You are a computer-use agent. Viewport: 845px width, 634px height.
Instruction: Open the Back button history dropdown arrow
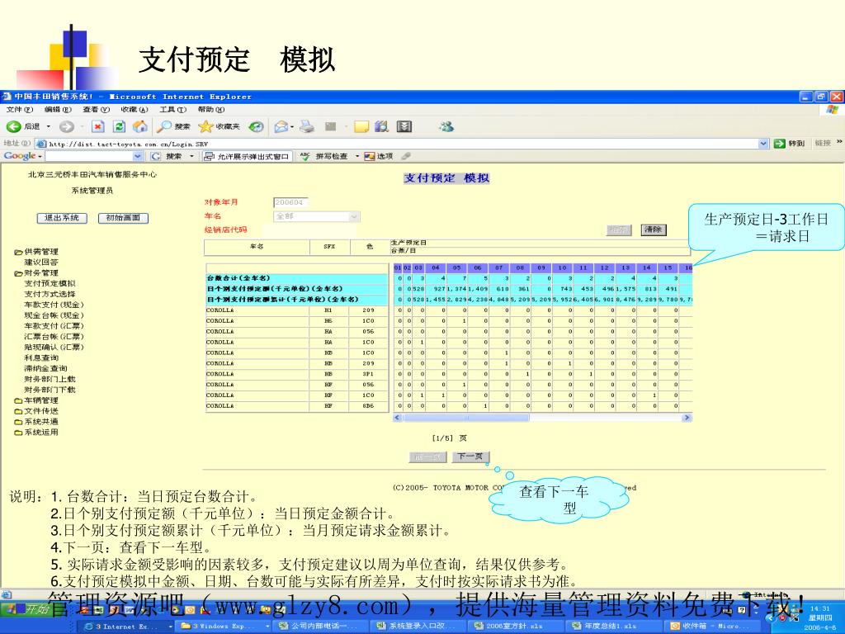[x=49, y=126]
